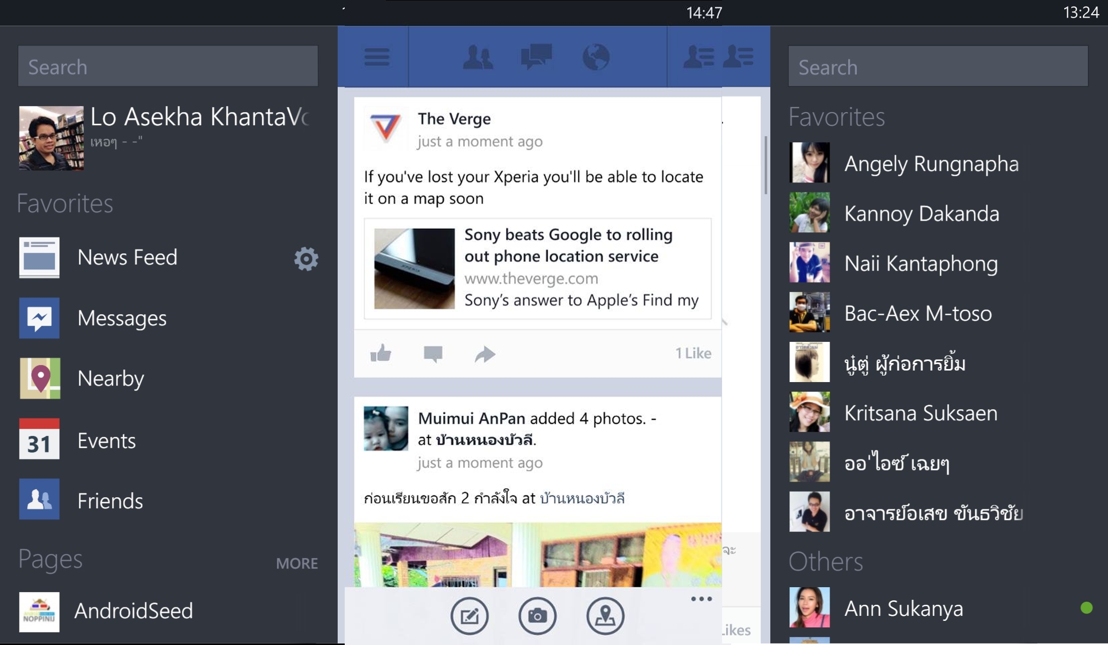
Task: Open notifications globe icon
Action: (596, 57)
